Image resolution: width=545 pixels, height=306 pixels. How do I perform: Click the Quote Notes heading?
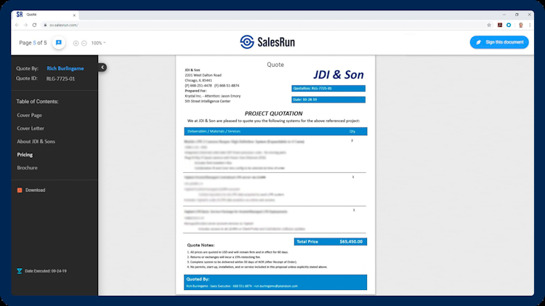tap(201, 245)
